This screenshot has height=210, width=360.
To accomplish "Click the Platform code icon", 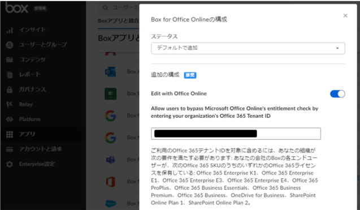I will (10, 119).
